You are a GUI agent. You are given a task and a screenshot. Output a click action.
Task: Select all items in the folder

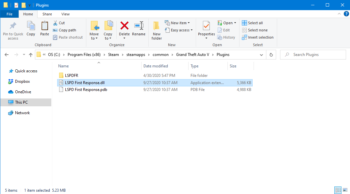coord(253,23)
